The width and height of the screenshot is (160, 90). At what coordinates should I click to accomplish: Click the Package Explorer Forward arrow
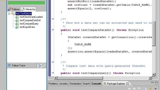[134, 89]
